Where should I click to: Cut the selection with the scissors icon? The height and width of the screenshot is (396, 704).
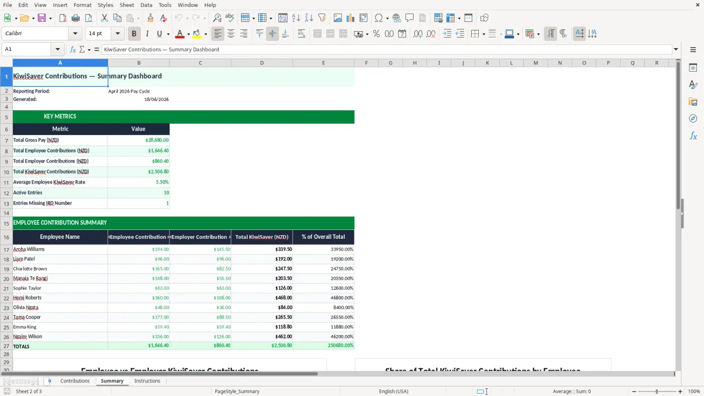pos(104,18)
